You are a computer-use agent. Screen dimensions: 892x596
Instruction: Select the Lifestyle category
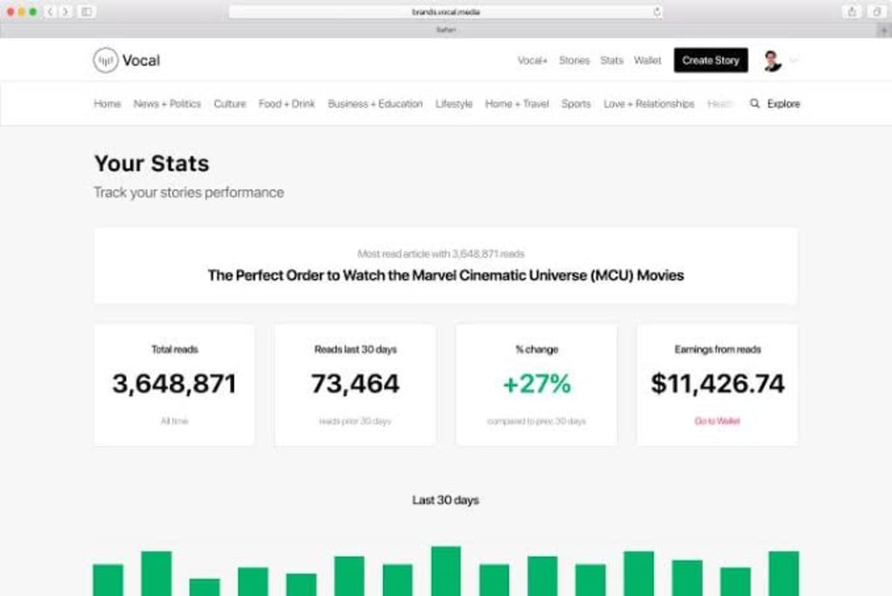tap(454, 104)
